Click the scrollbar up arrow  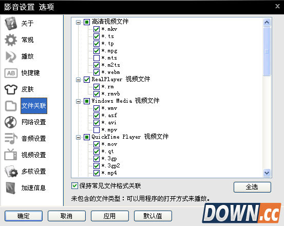(x=267, y=23)
